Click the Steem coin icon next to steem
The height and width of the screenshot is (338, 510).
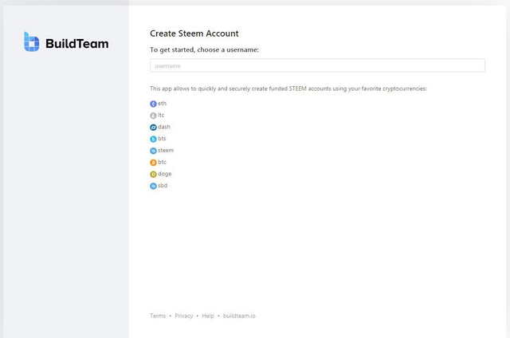click(153, 151)
